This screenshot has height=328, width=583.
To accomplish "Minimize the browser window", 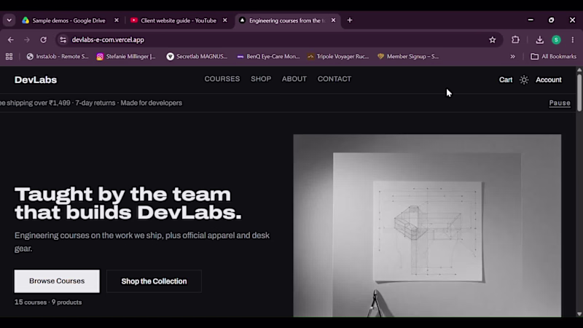I will (531, 20).
